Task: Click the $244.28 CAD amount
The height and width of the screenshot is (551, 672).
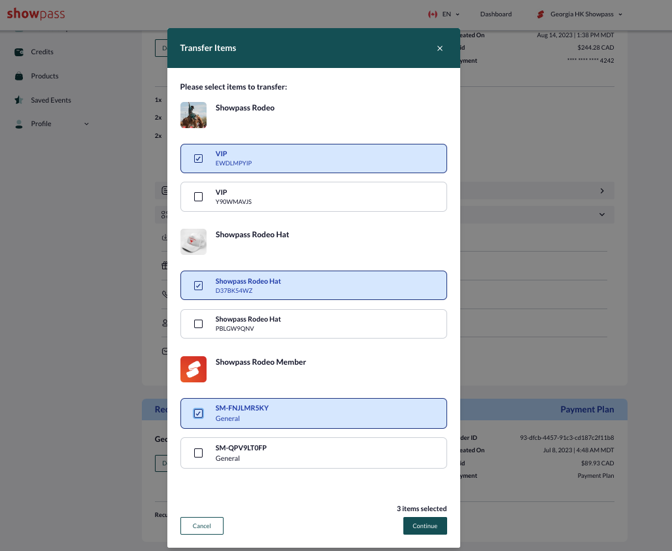Action: coord(596,48)
